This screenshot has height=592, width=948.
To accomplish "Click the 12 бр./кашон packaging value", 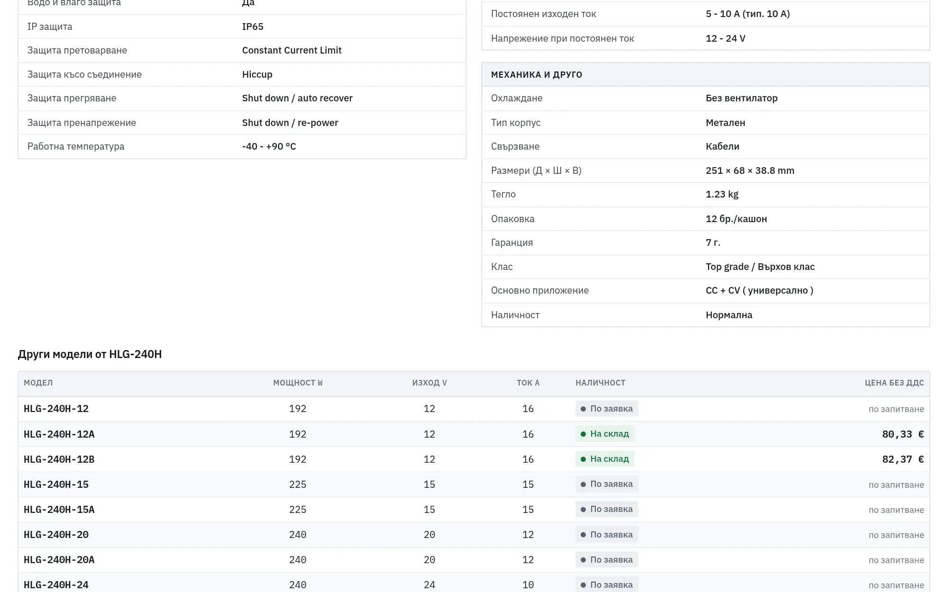I will click(x=736, y=219).
